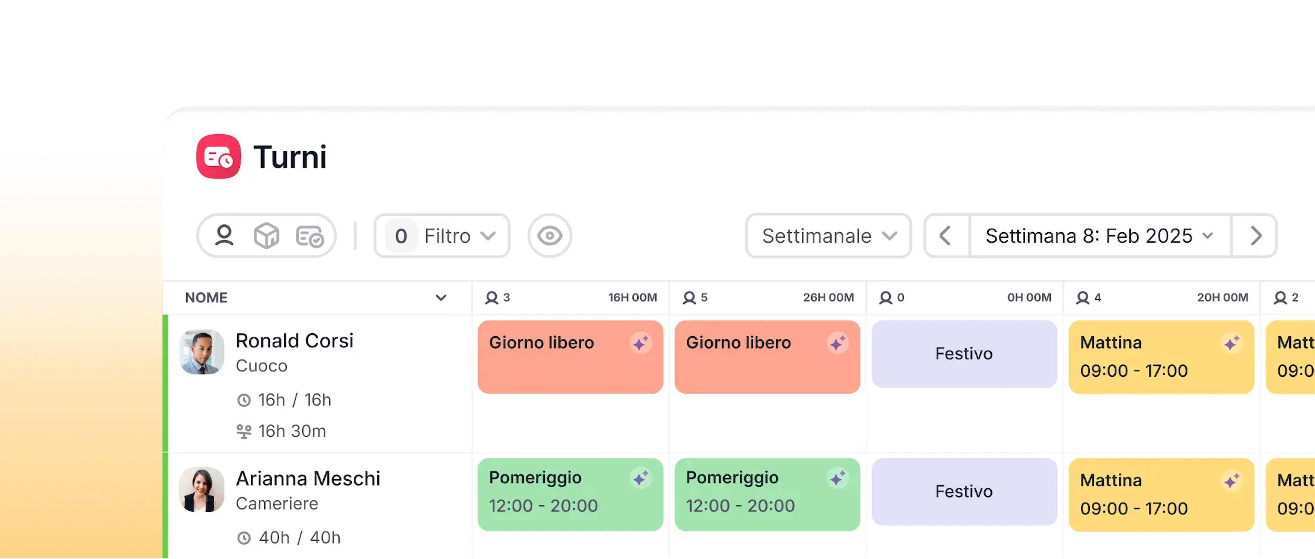Screen dimensions: 1315x559
Task: Switch to the cube view icon
Action: tap(266, 236)
